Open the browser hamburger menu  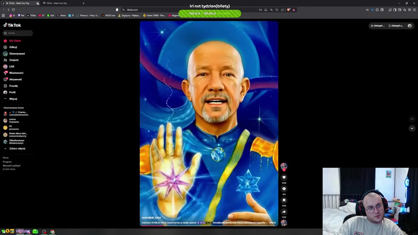[x=414, y=10]
